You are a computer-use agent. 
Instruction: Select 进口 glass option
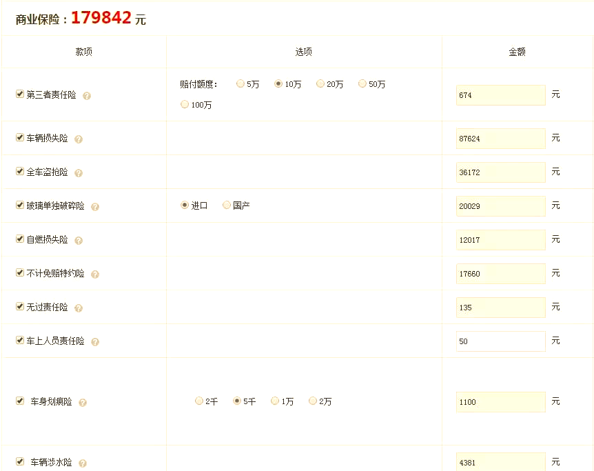185,205
